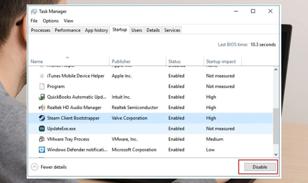Select VMware Tray Process entry
This screenshot has width=308, height=183.
(68, 139)
